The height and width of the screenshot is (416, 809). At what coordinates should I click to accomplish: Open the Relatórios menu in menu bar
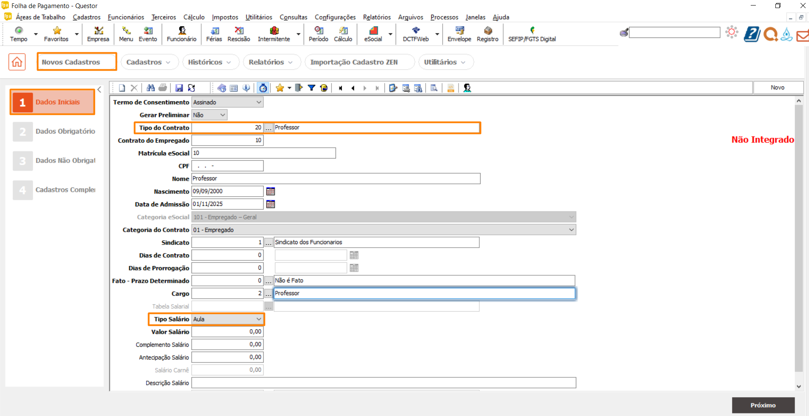376,17
